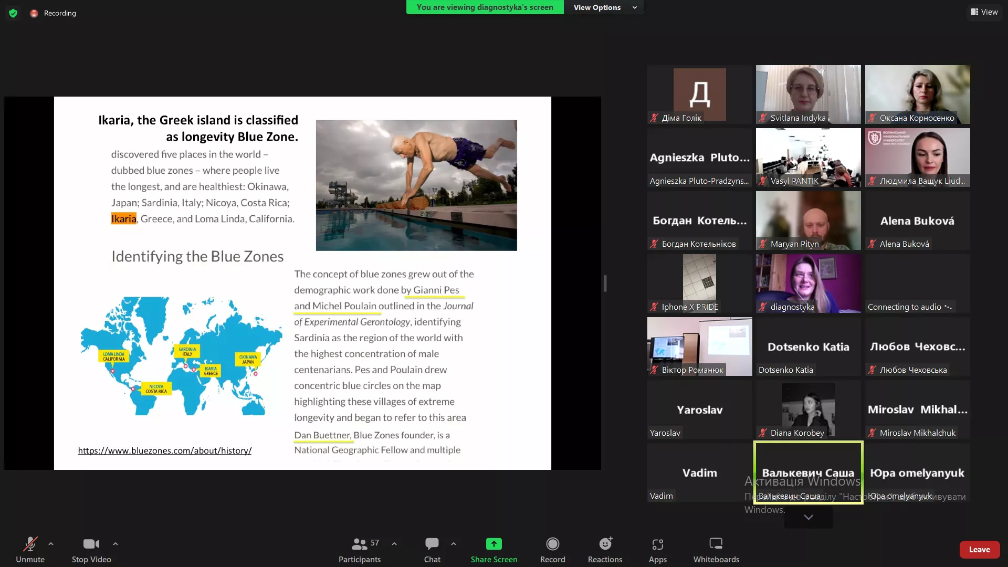The width and height of the screenshot is (1008, 567).
Task: Open the Whiteboards icon
Action: (716, 544)
